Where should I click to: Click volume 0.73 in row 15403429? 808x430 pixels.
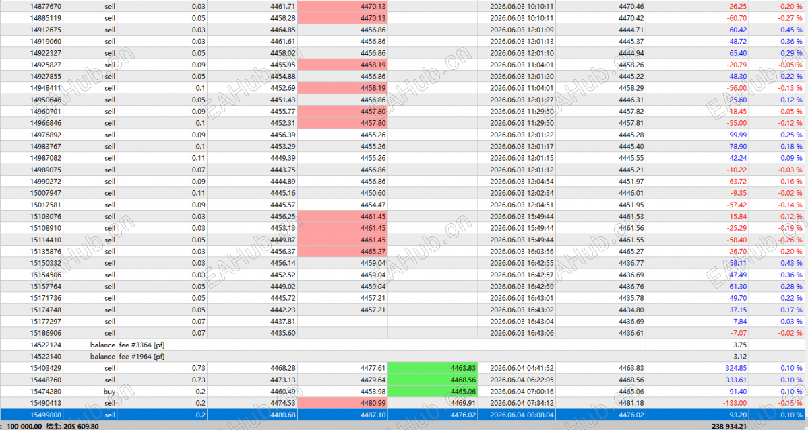pyautogui.click(x=198, y=368)
